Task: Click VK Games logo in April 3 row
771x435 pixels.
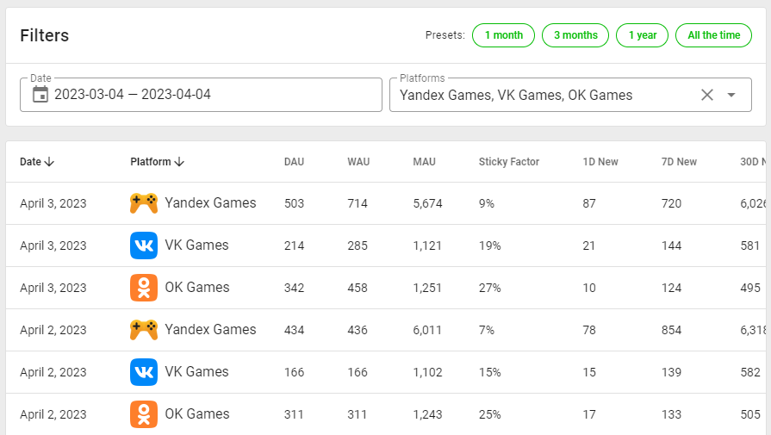Action: [144, 245]
